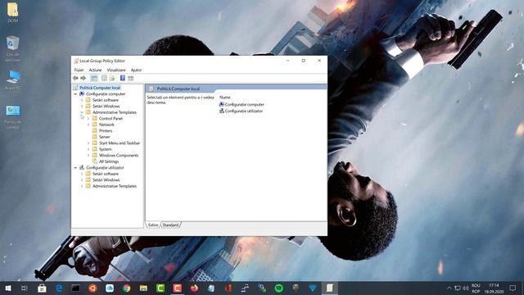Launch Google Chrome from the taskbar
The height and width of the screenshot is (295, 524).
(x=127, y=288)
